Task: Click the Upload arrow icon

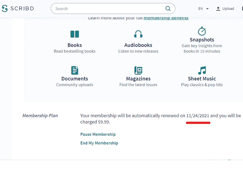Action: point(218,9)
